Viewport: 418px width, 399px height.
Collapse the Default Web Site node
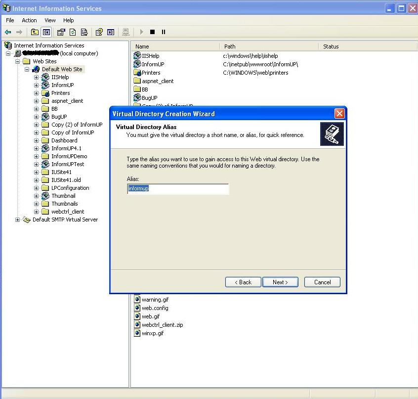[x=27, y=69]
